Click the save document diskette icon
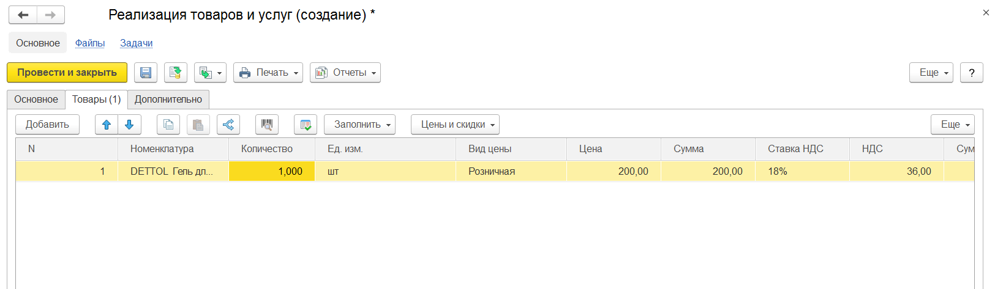Image resolution: width=995 pixels, height=289 pixels. point(146,73)
